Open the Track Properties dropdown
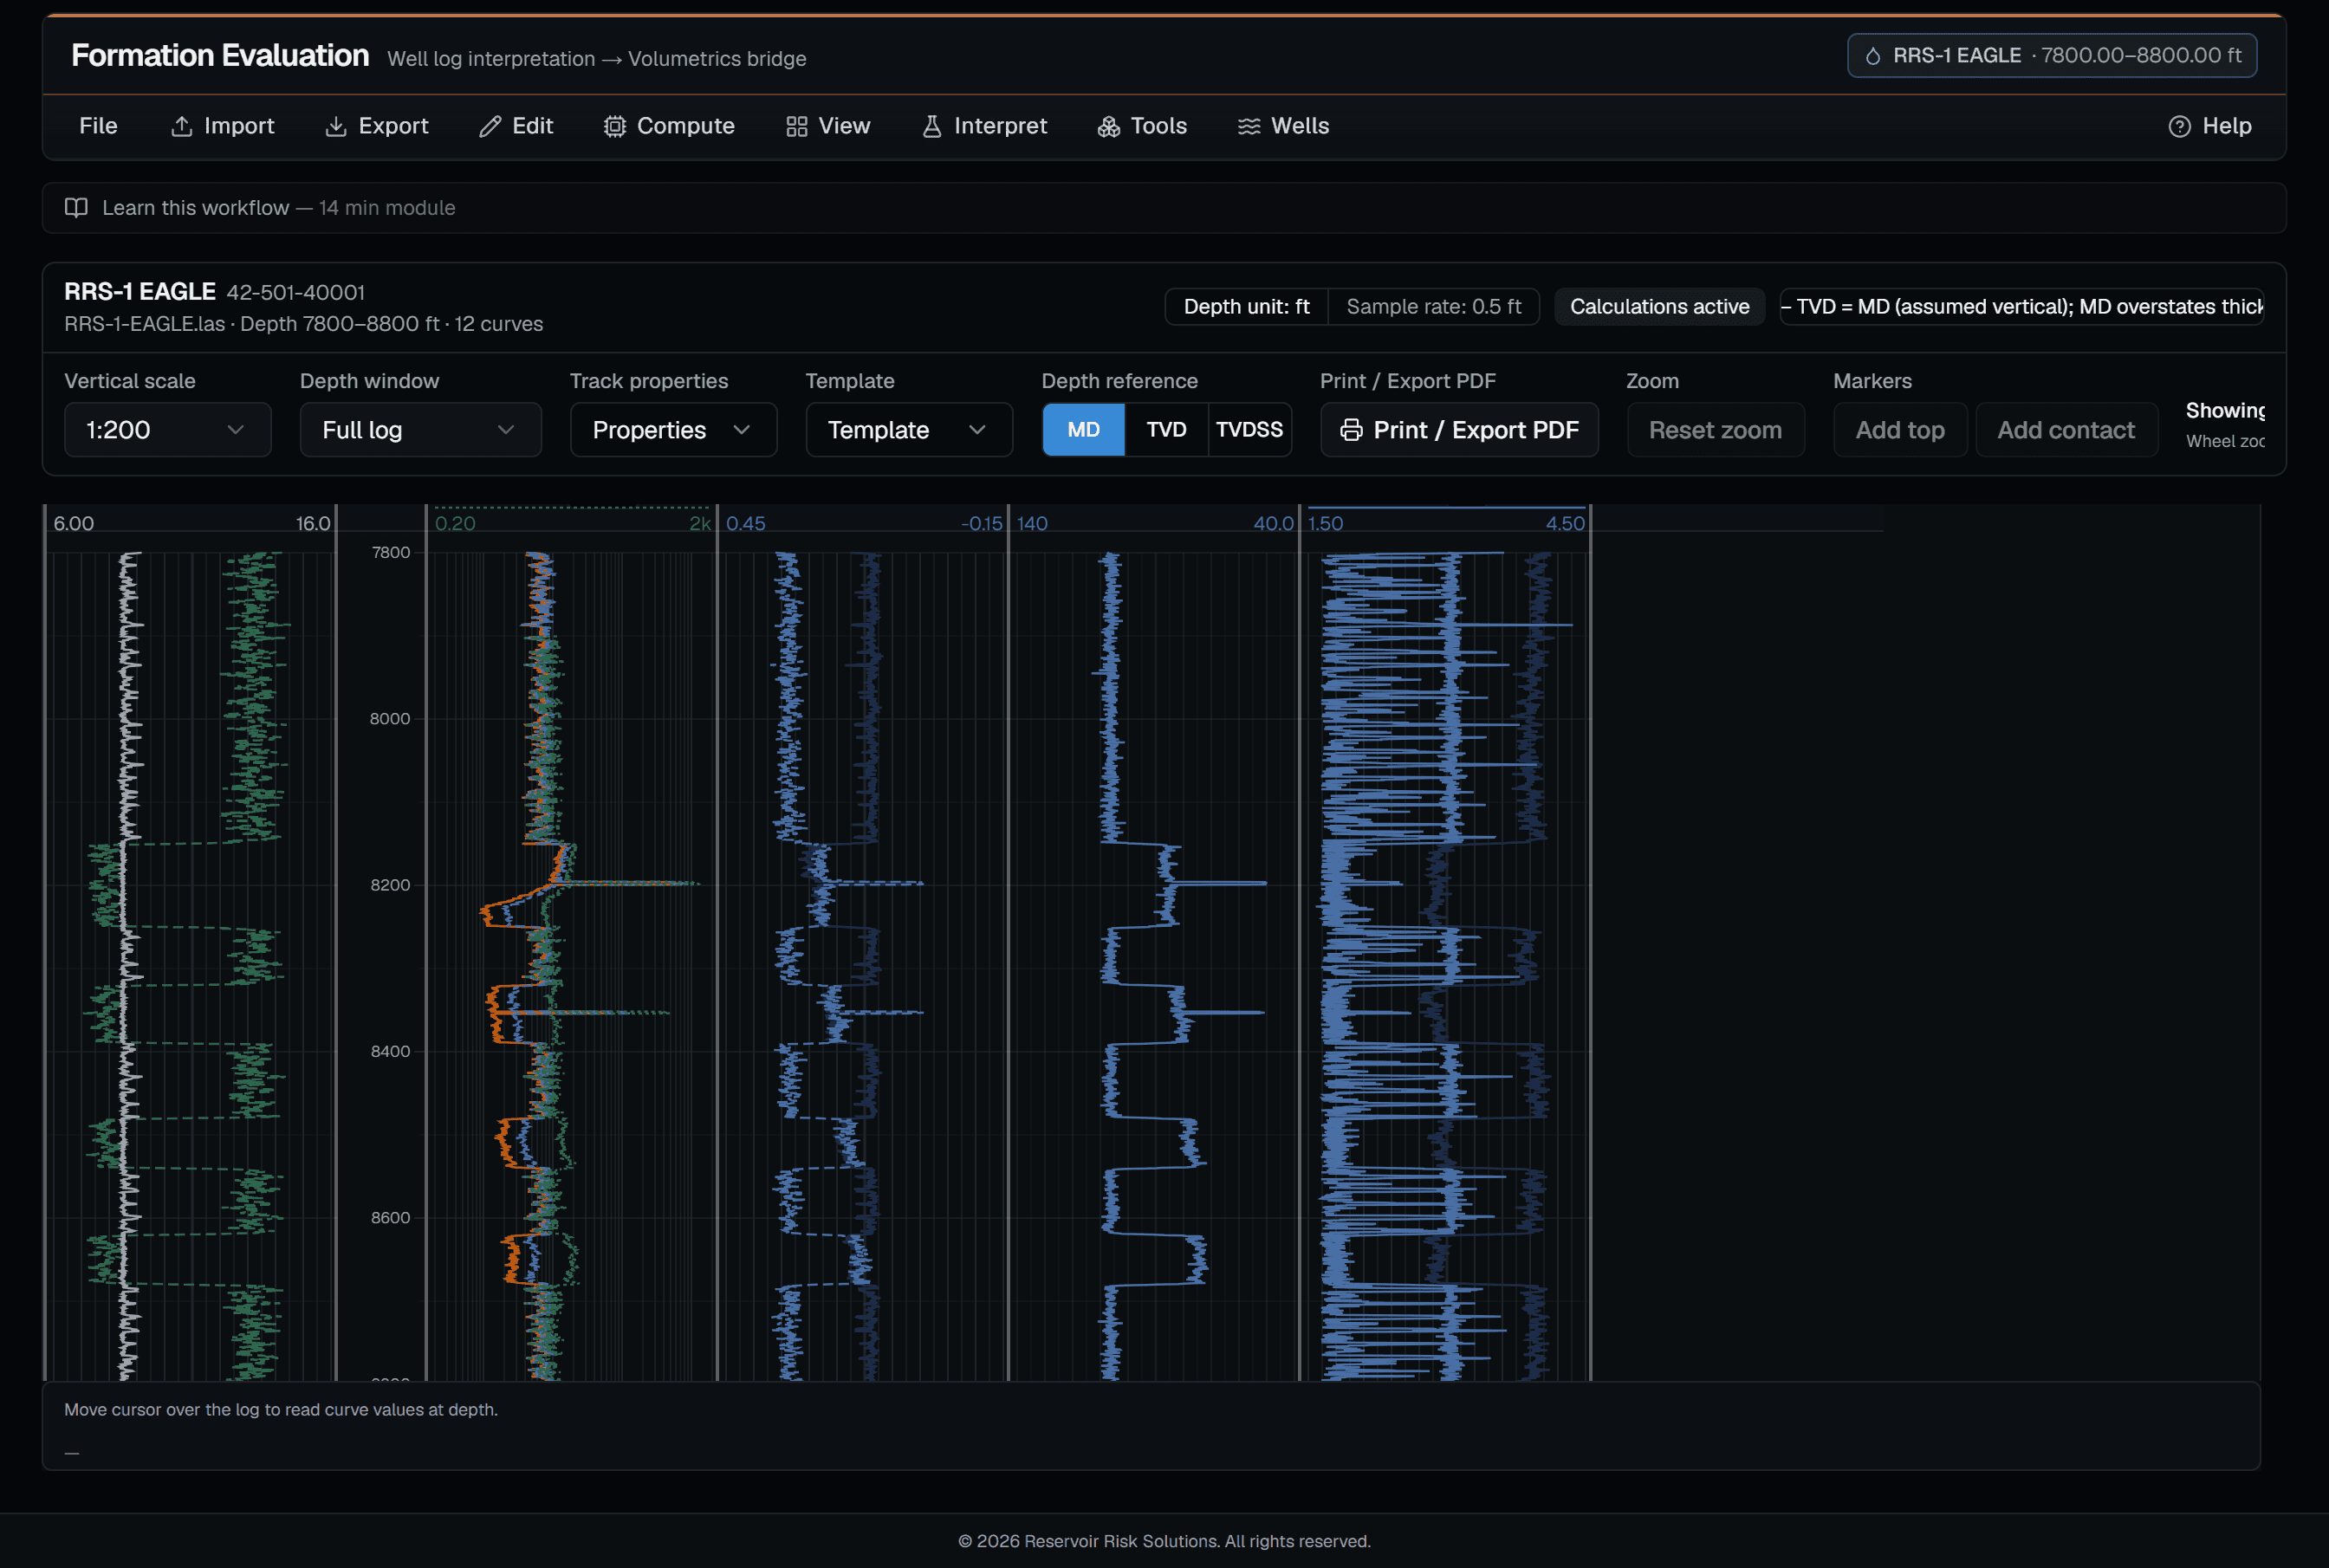The width and height of the screenshot is (2329, 1568). click(x=674, y=430)
